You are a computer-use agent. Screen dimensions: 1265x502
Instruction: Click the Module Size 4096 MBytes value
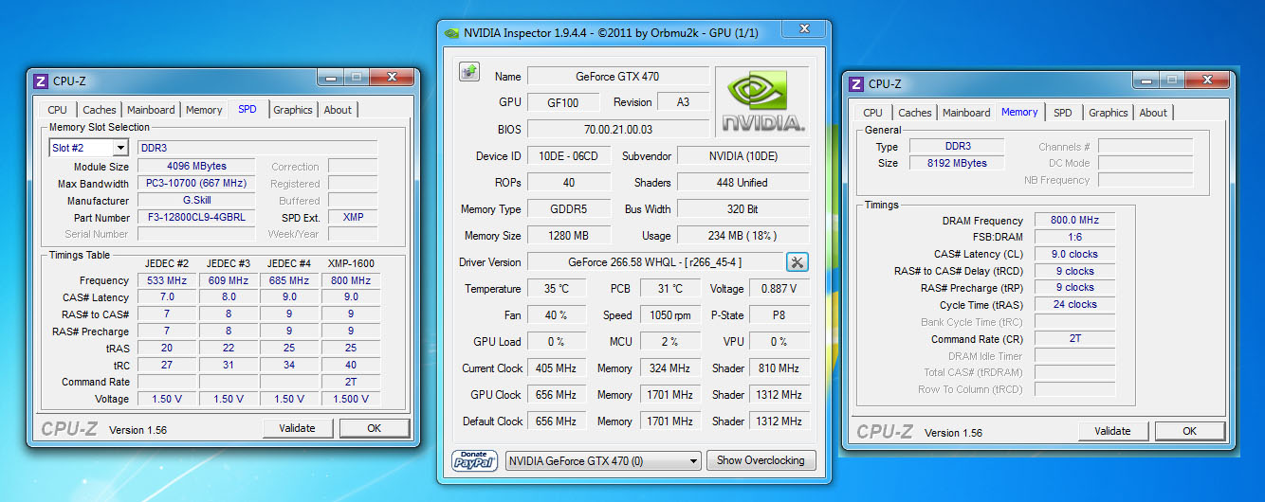[x=196, y=167]
